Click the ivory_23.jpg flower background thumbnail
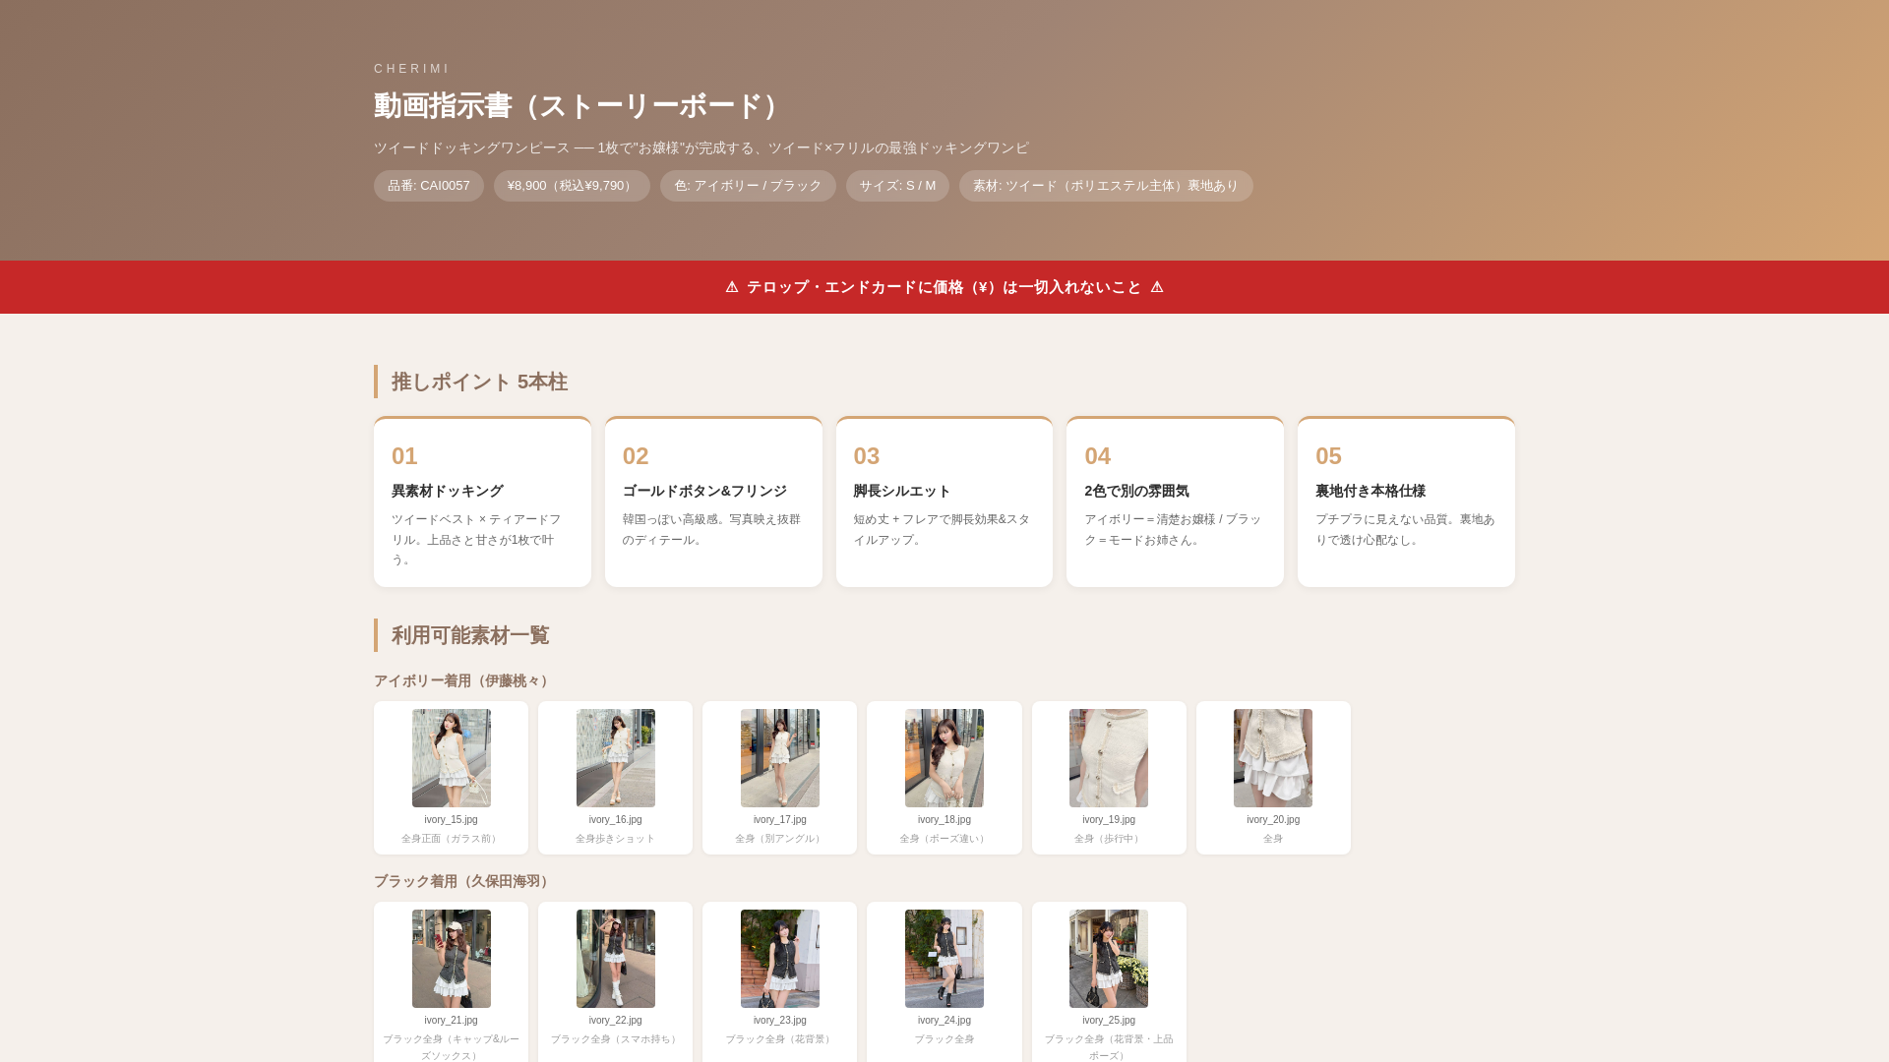Viewport: 1889px width, 1062px height. 779,959
